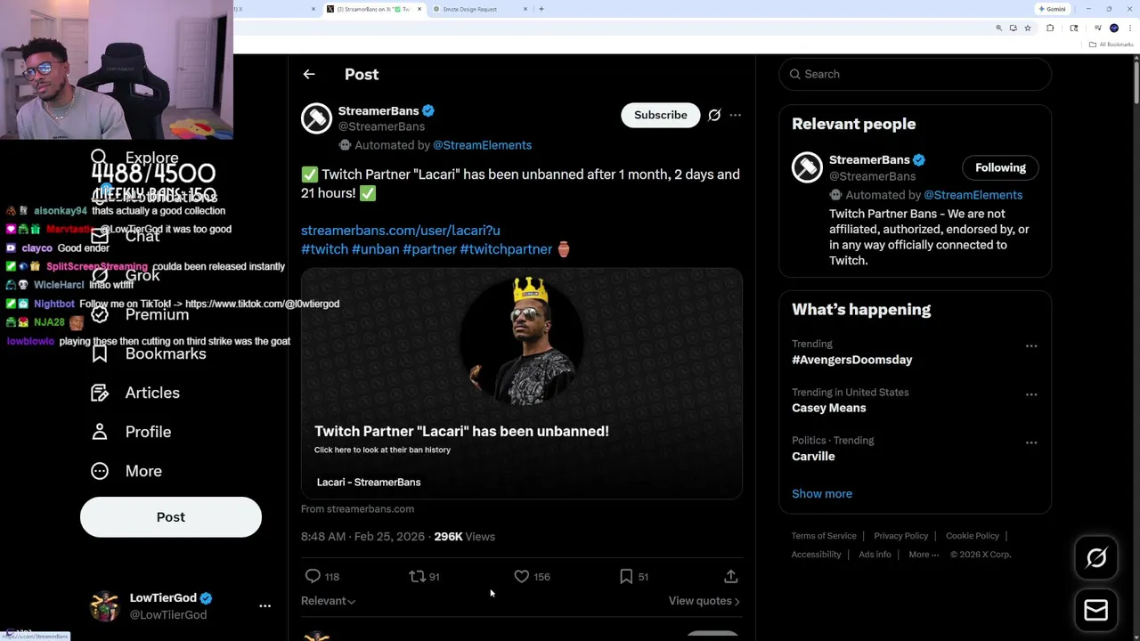The image size is (1140, 641).
Task: Switch to the Emote Design Request tab
Action: 470,9
